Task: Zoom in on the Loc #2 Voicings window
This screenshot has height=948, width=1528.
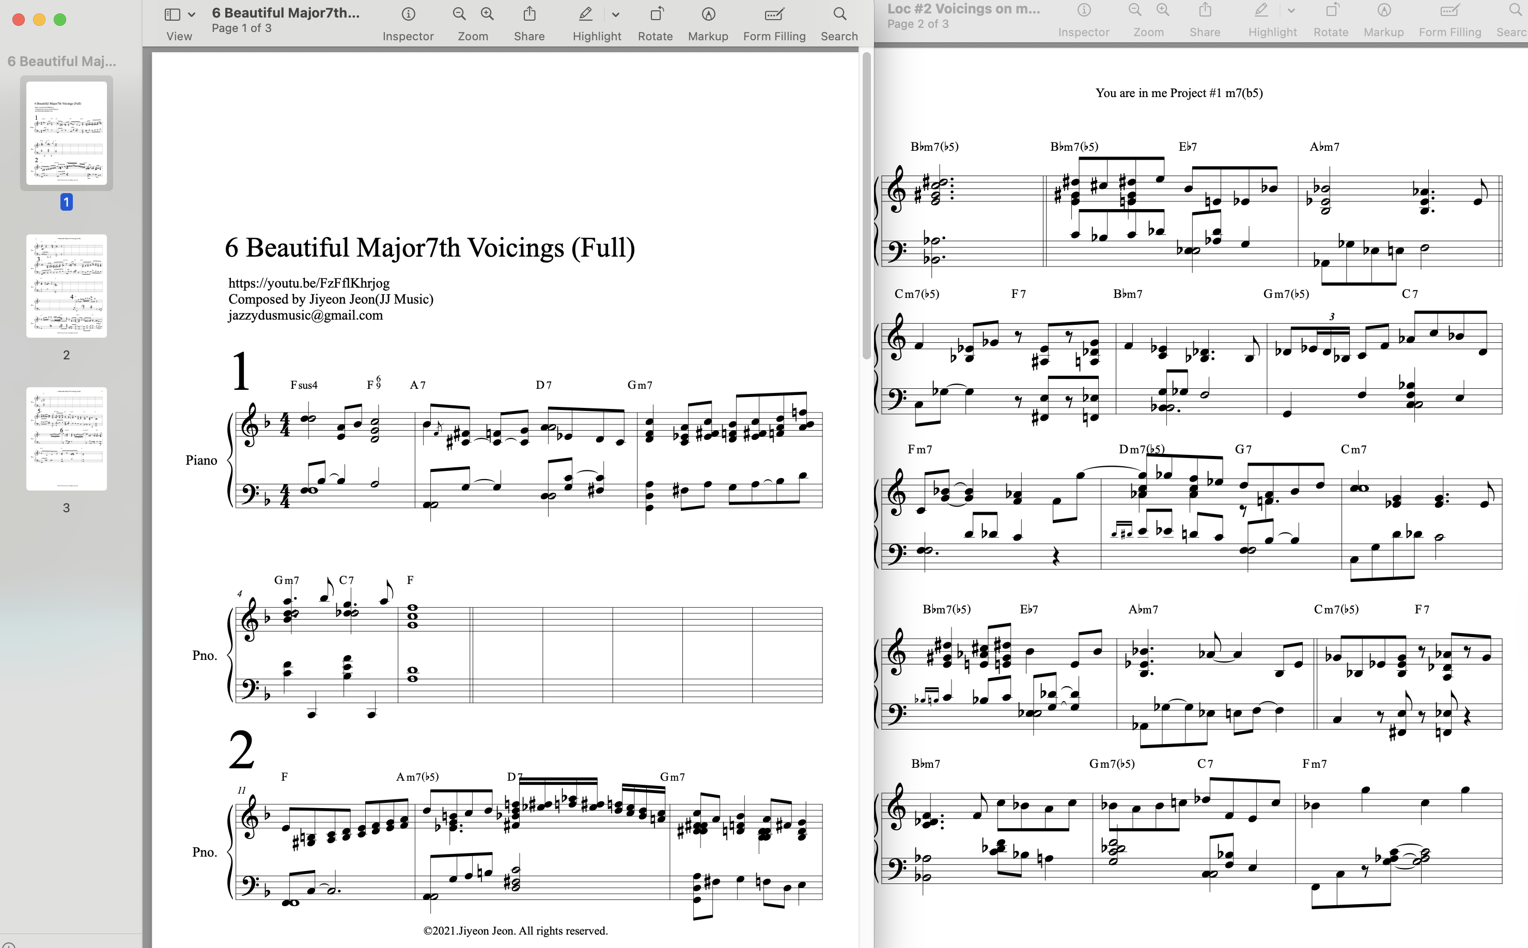Action: coord(1162,10)
